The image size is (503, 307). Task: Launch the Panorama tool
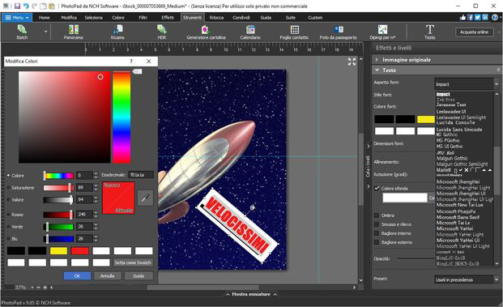point(73,32)
